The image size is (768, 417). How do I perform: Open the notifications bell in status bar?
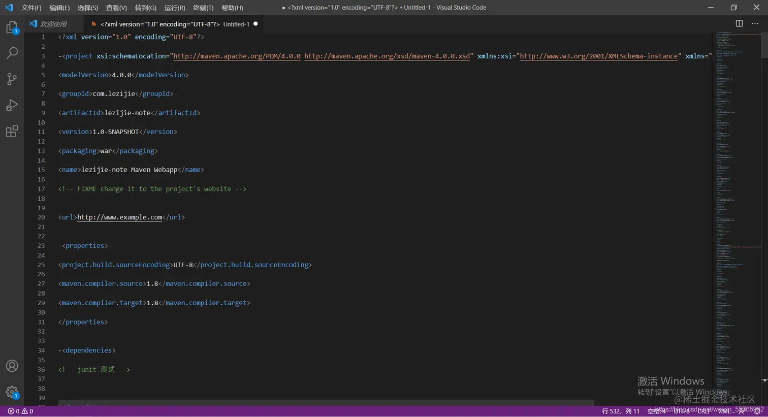tap(757, 411)
